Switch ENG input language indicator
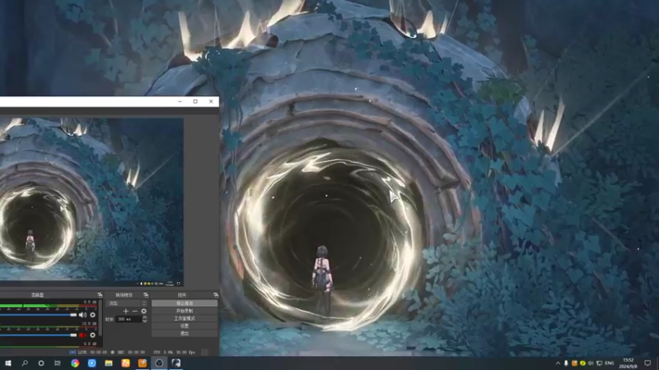659x370 pixels. (x=610, y=363)
